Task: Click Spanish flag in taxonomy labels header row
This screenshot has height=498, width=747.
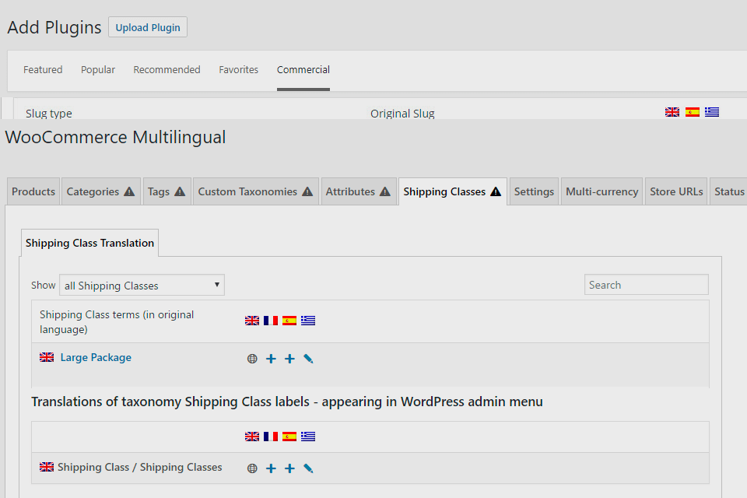Action: coord(289,437)
